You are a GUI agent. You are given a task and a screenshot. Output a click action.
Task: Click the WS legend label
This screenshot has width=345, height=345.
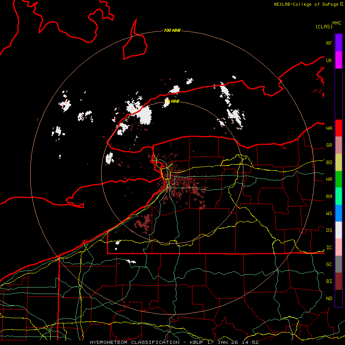click(329, 214)
